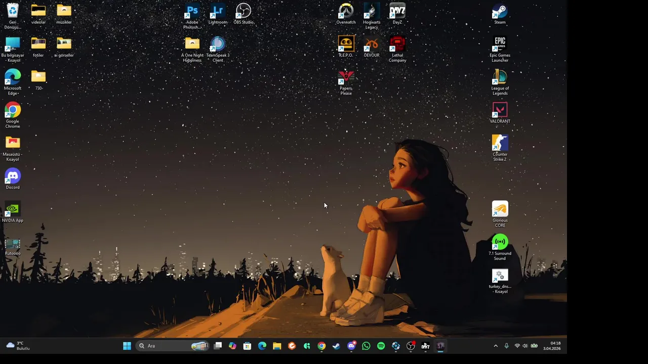Select the Masaüstü - Kısayol folder
The height and width of the screenshot is (364, 648).
click(x=13, y=149)
